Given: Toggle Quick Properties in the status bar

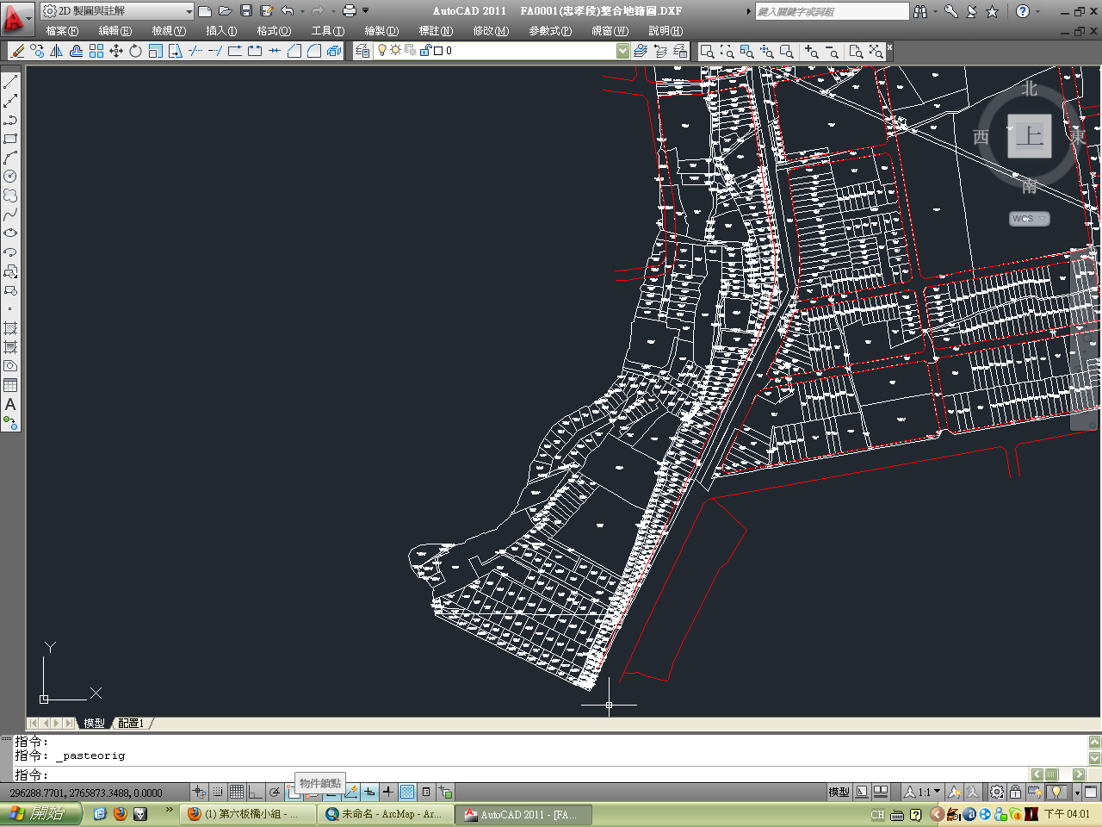Looking at the screenshot, I should coord(426,792).
